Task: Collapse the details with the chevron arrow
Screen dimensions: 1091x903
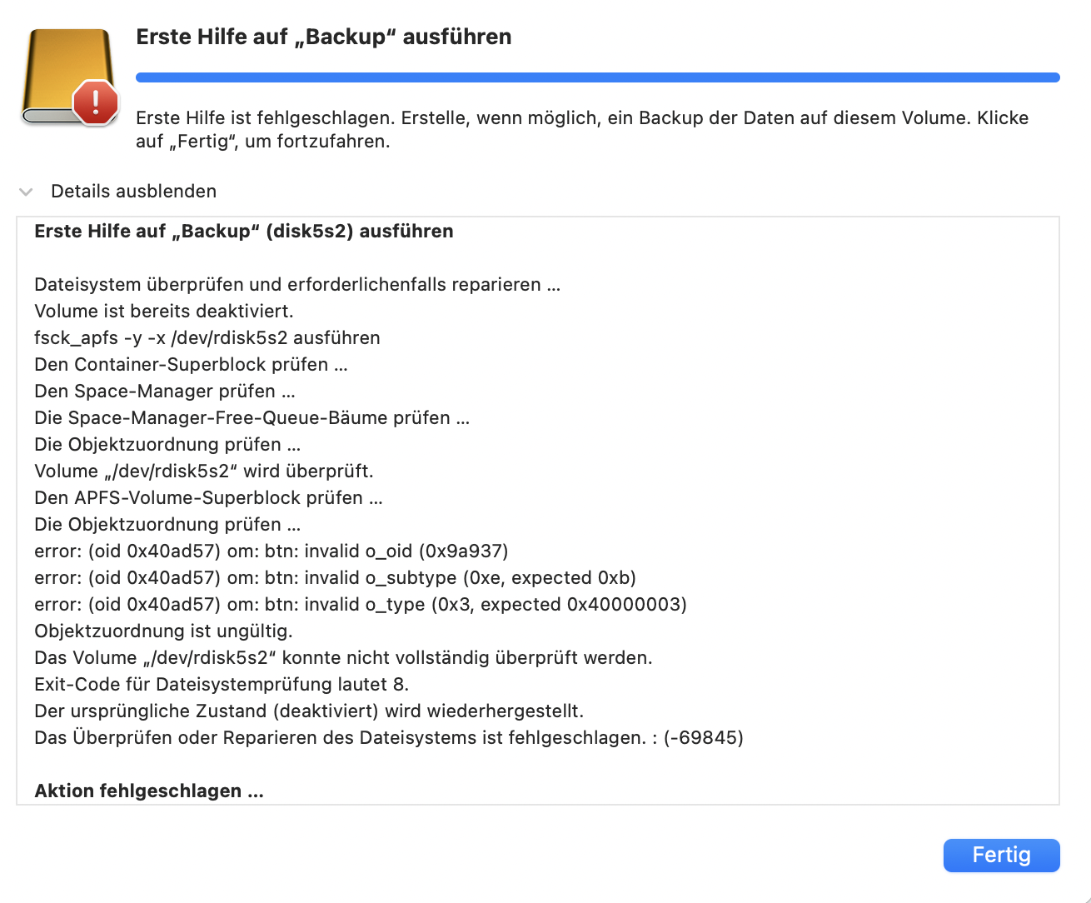Action: click(x=26, y=192)
